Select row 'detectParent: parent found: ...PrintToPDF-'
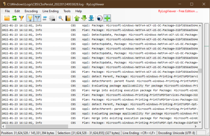This screenshot has height=136, width=210. [99, 109]
